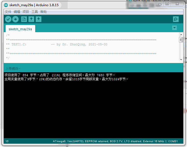
Task: Click the console line showing 854 字节
Action: coord(59,75)
